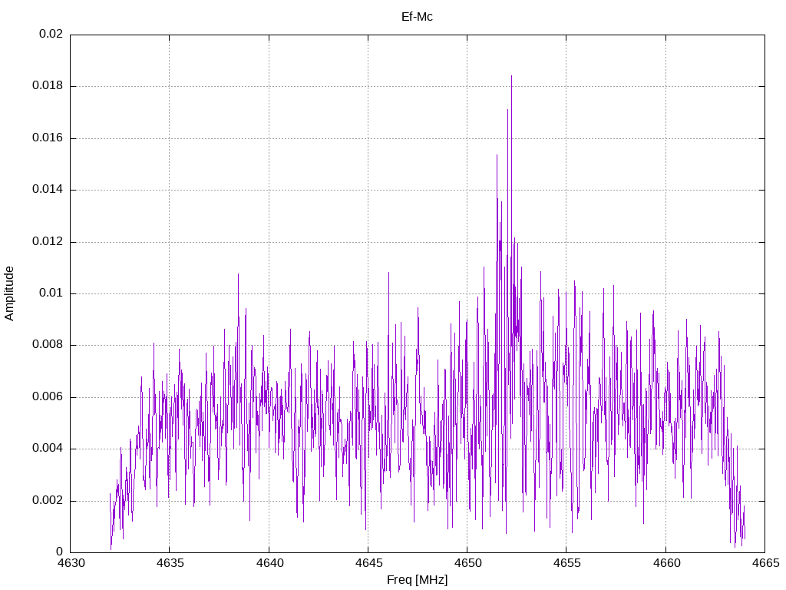The height and width of the screenshot is (590, 786).
Task: Click the 4635 x-axis tick label
Action: coord(170,564)
